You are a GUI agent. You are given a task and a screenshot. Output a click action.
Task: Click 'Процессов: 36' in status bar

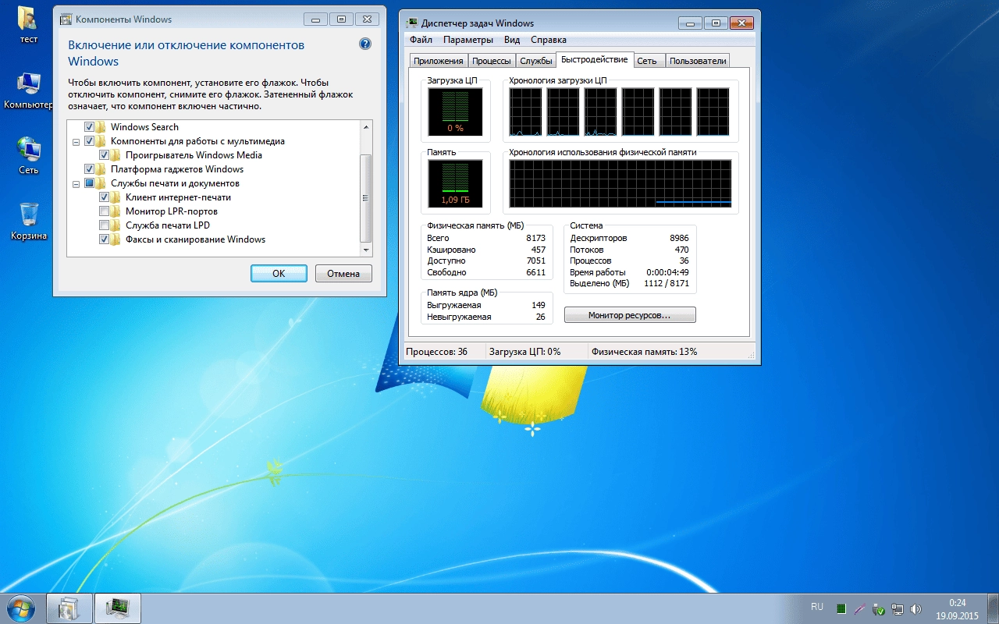point(437,352)
